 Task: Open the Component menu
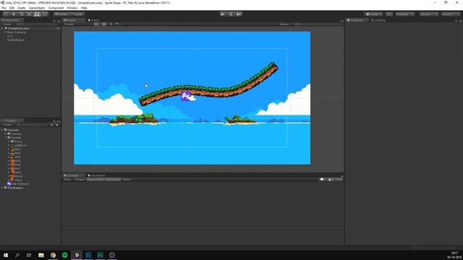pyautogui.click(x=56, y=8)
